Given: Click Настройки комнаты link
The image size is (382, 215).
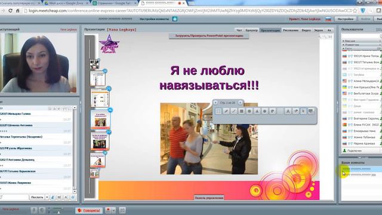Looking at the screenshot, I should click(154, 19).
